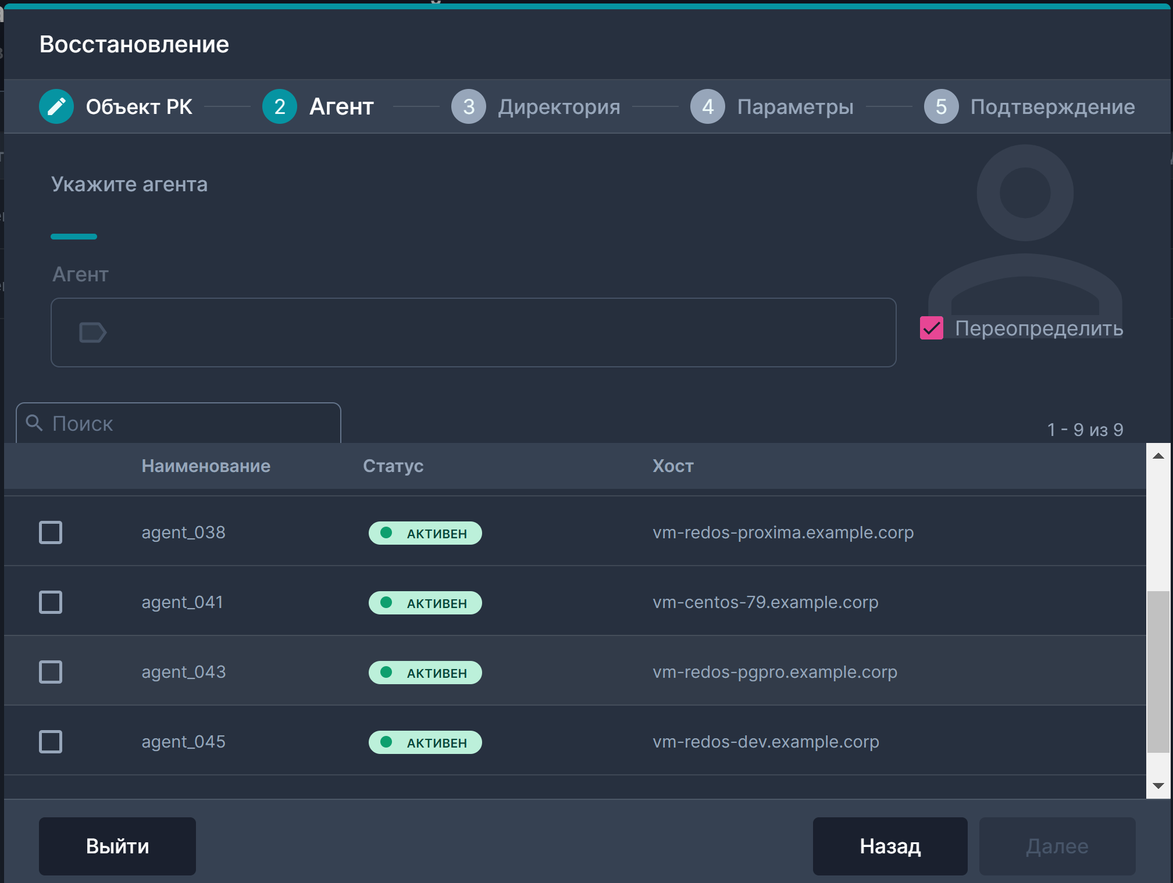Click the scrollbar down arrow
1173x883 pixels.
[x=1158, y=786]
